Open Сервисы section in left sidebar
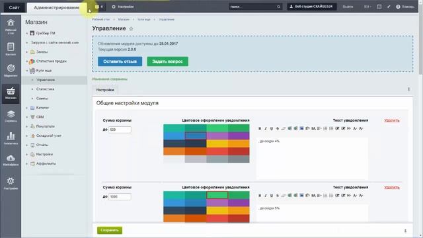This screenshot has width=423, height=238. (11, 116)
